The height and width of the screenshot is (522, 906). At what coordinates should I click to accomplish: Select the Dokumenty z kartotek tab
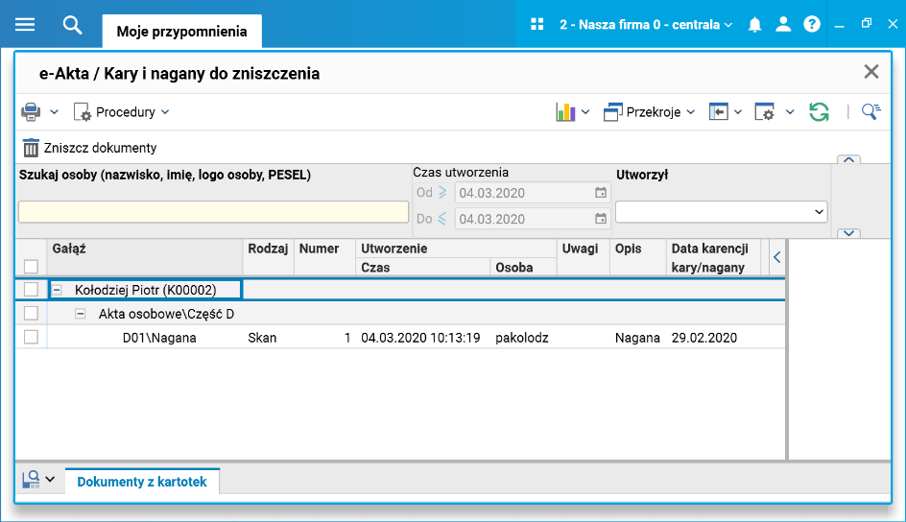pos(142,482)
